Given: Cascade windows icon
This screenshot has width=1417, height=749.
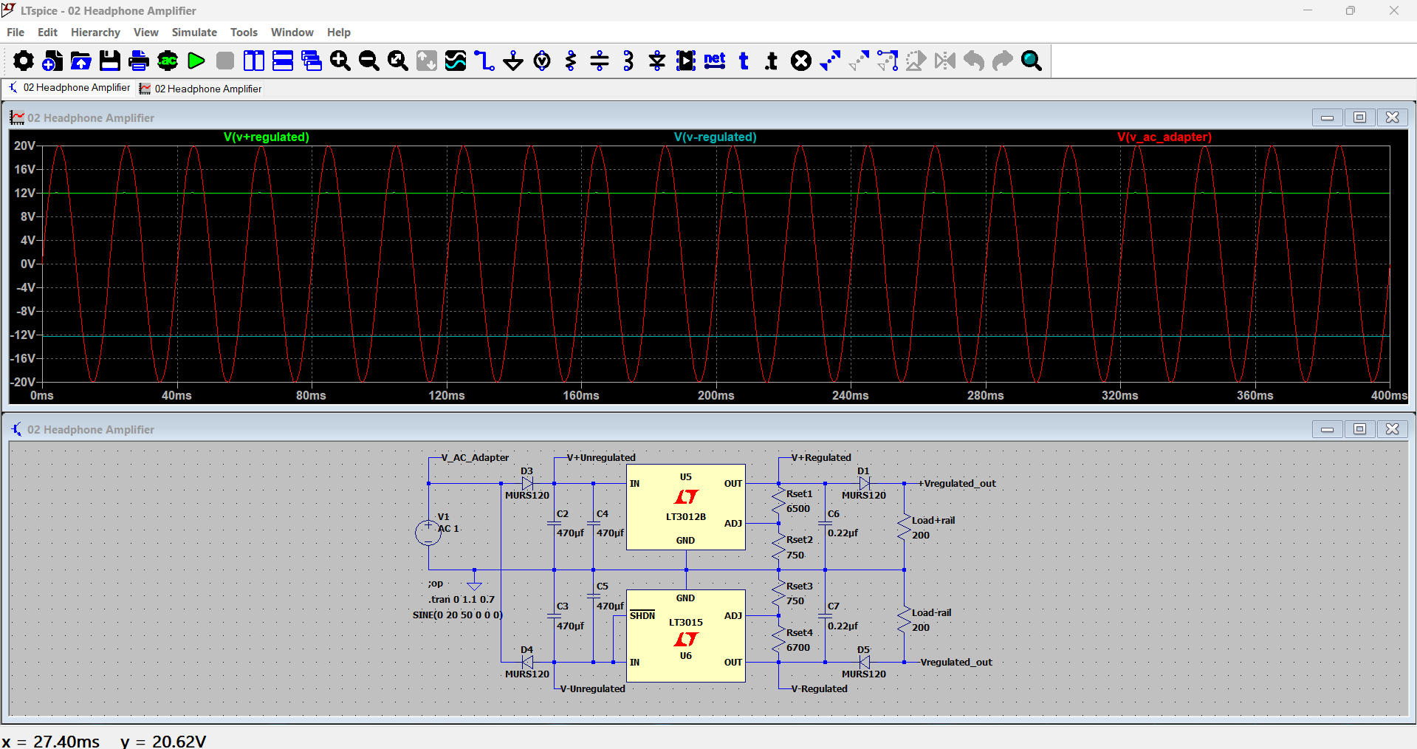Looking at the screenshot, I should [312, 61].
